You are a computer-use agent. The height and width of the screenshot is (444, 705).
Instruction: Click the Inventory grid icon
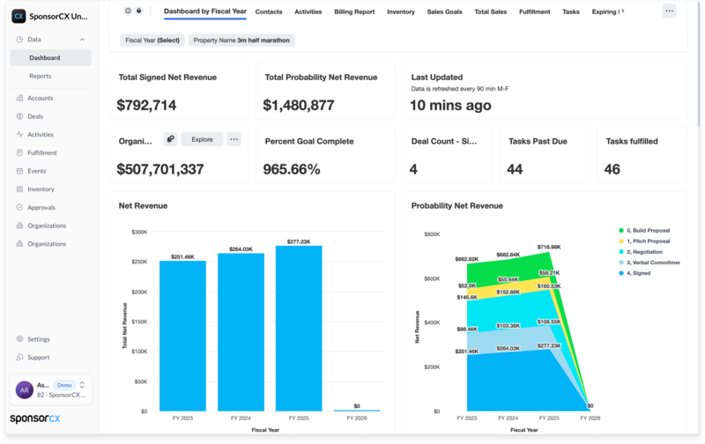(x=19, y=189)
